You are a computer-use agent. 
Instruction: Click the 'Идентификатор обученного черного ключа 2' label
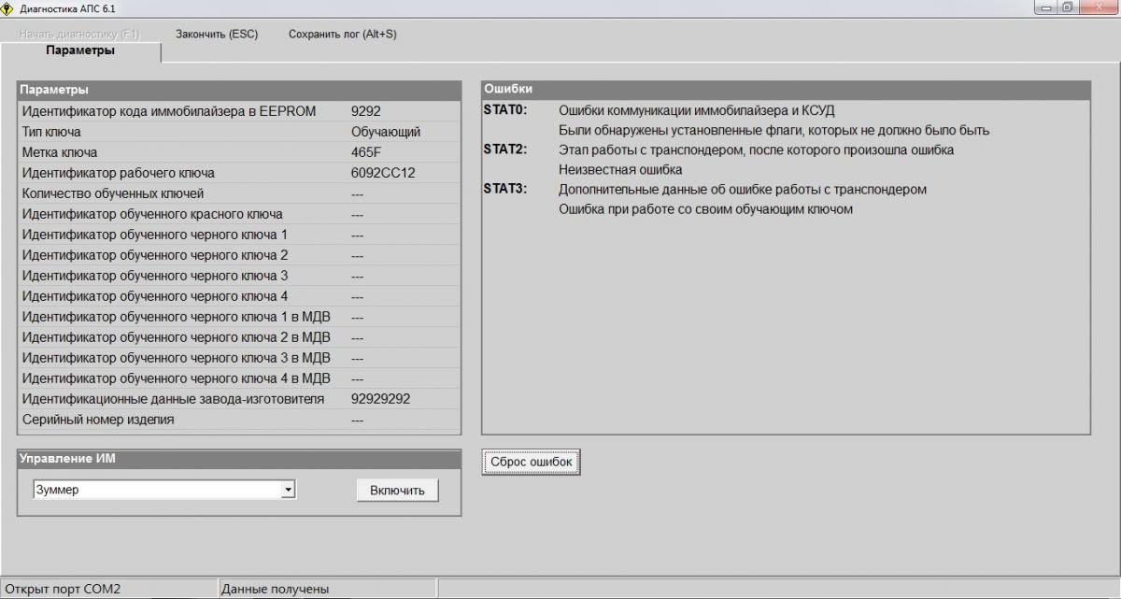[155, 255]
